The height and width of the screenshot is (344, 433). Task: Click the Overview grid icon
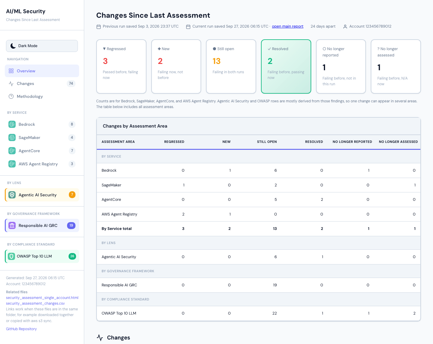(11, 71)
